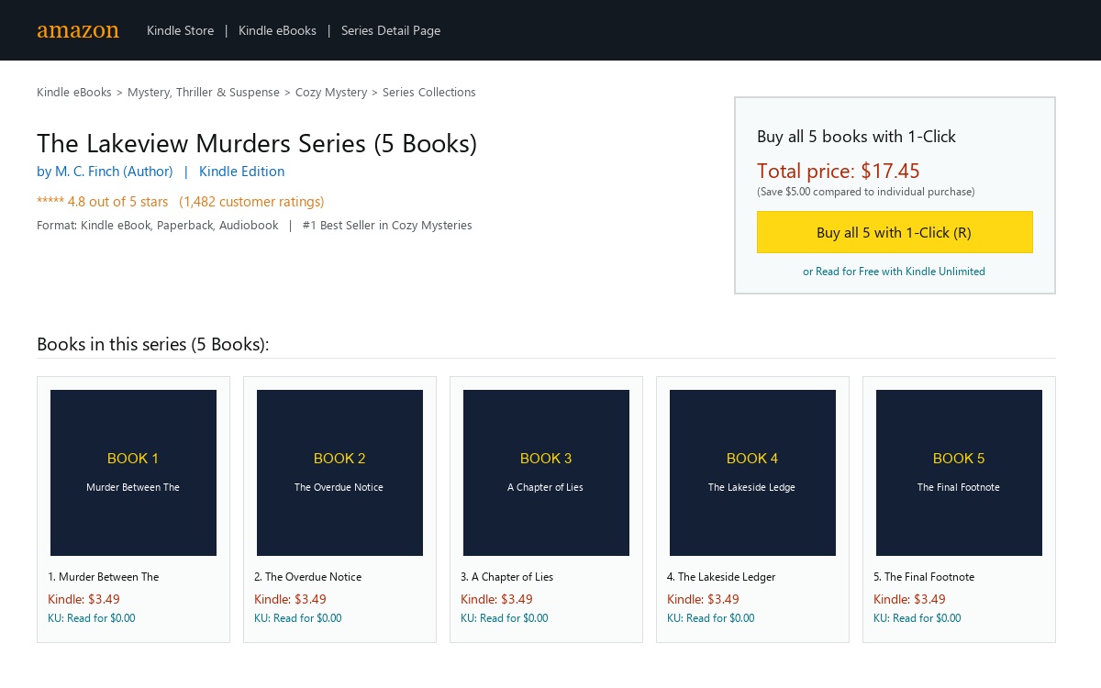Click KU Read for $0.00 under The Final Footnote
The height and width of the screenshot is (688, 1101).
tap(917, 618)
